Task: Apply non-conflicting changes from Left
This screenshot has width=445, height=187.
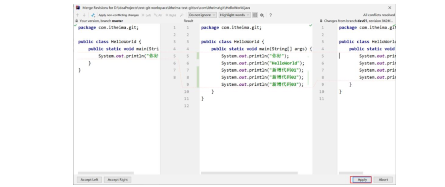Action: coord(146,15)
